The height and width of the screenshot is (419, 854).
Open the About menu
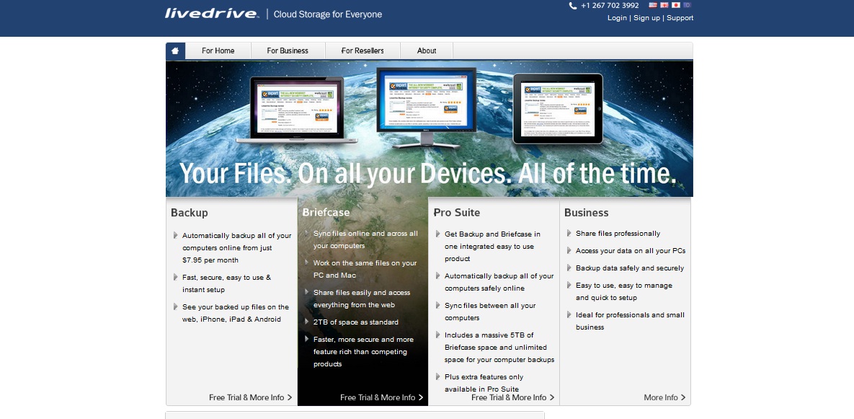click(427, 50)
